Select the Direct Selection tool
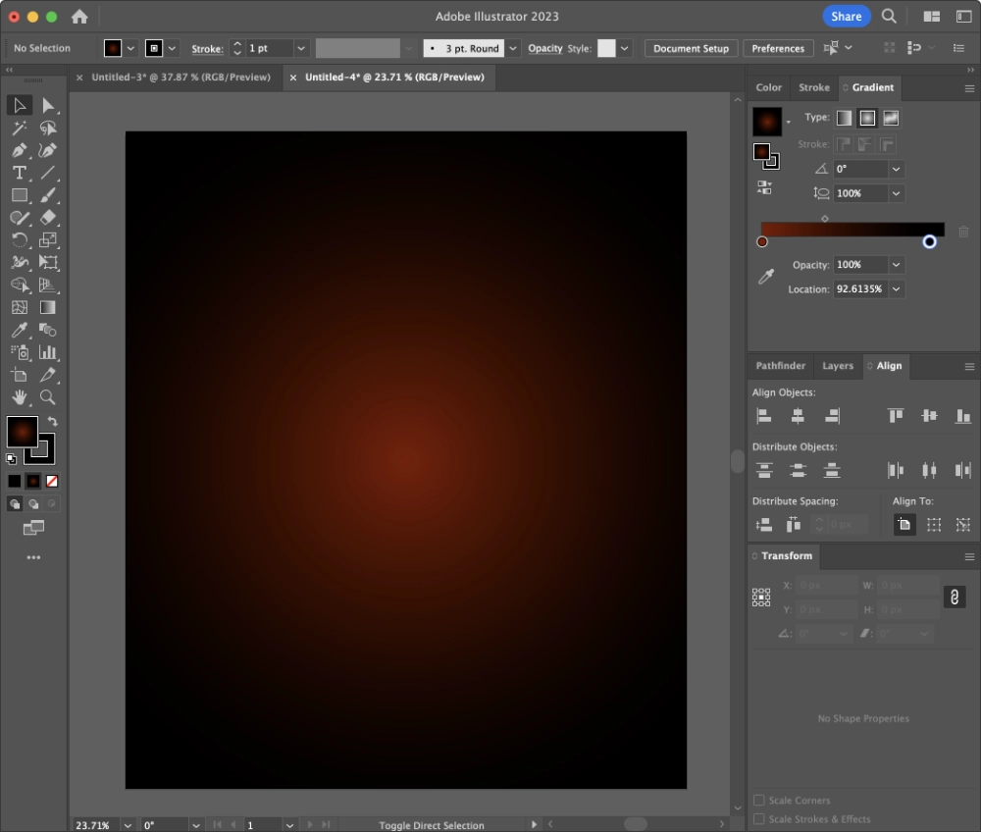Screen dimensions: 981x832 click(47, 105)
